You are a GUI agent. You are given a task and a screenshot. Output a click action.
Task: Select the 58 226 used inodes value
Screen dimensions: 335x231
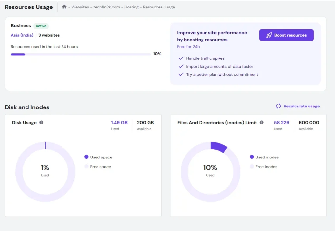click(281, 123)
